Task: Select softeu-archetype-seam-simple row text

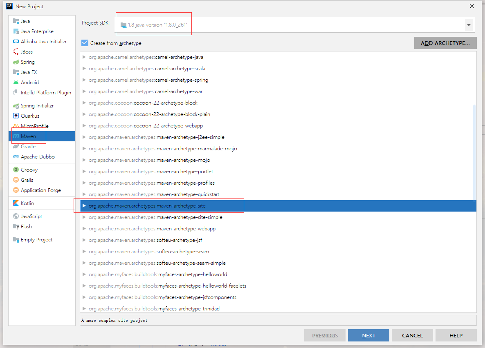Action: 157,263
